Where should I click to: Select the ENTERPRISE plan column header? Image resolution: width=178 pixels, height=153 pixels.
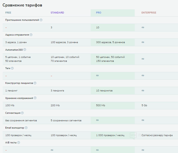(x=149, y=13)
